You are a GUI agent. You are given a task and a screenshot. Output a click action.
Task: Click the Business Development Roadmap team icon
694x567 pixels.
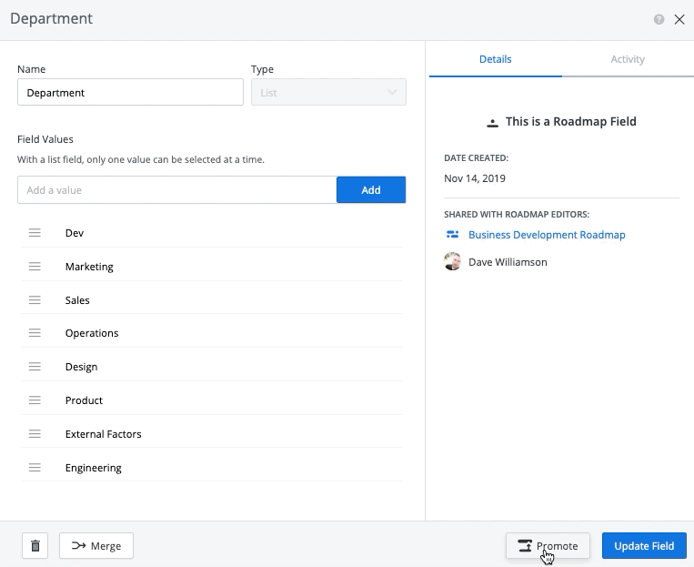pyautogui.click(x=452, y=235)
